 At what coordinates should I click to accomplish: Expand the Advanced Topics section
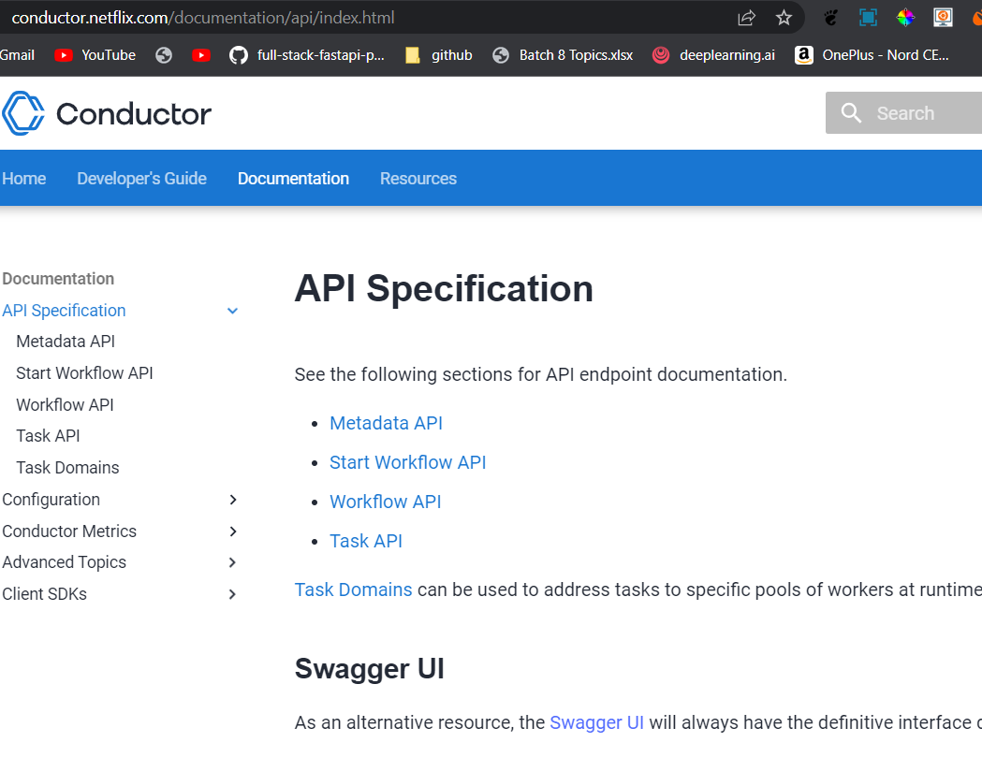click(231, 562)
